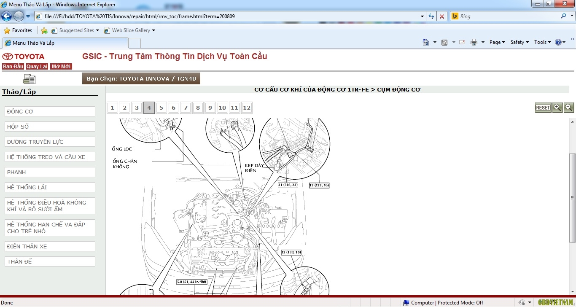The width and height of the screenshot is (576, 307).
Task: Click the Toyota logo
Action: 23,57
